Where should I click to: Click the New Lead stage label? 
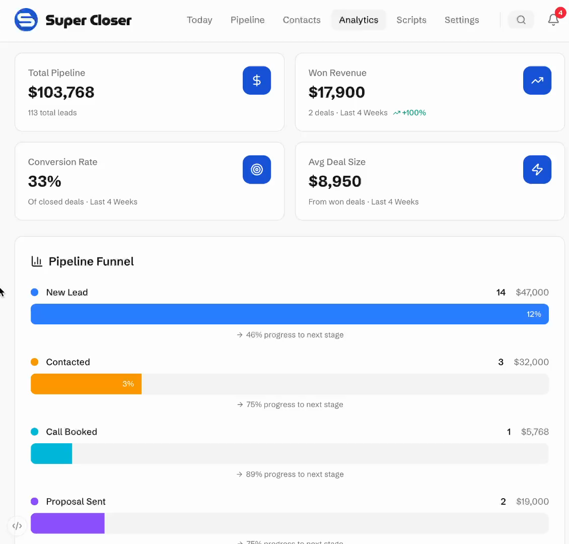67,292
